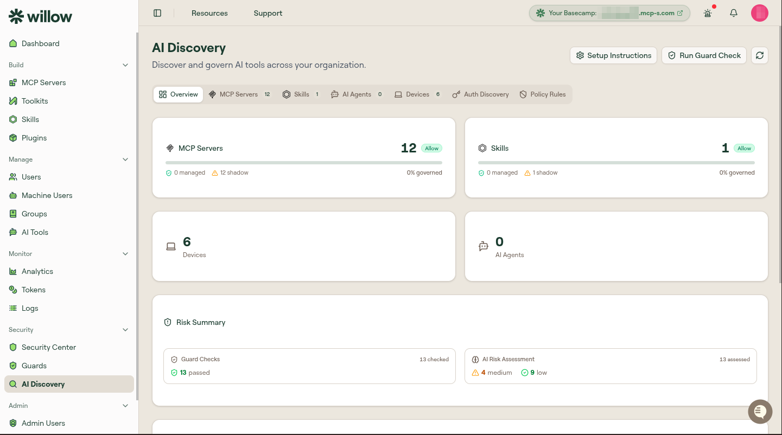Click the Admin Users icon
782x435 pixels.
13,423
